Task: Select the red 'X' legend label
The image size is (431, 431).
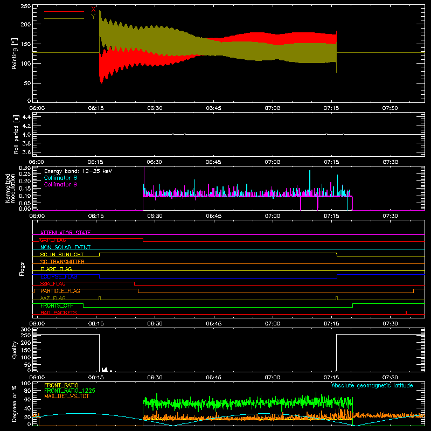Action: pyautogui.click(x=93, y=10)
